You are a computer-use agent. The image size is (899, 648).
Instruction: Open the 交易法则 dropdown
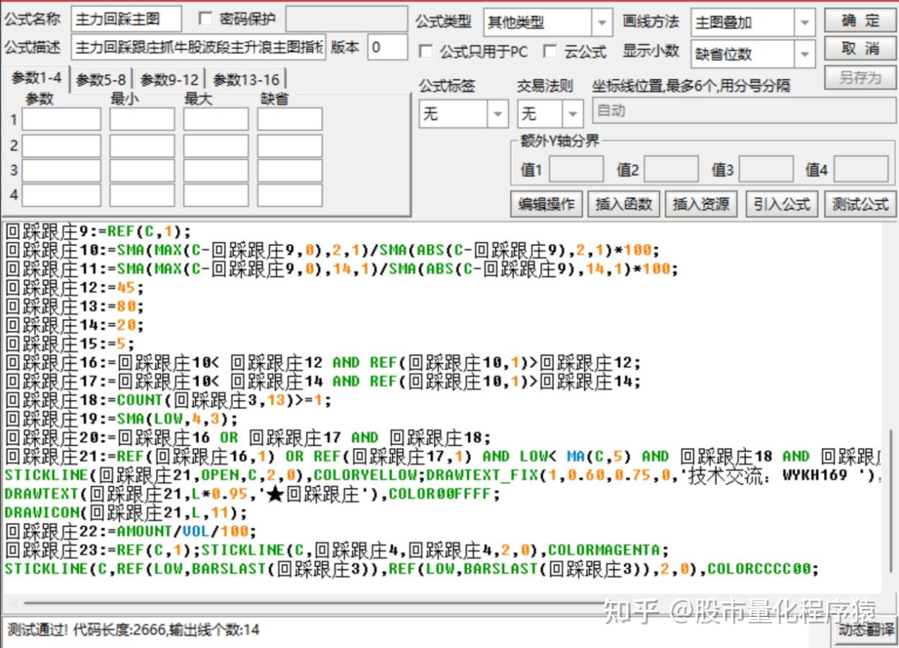point(550,113)
